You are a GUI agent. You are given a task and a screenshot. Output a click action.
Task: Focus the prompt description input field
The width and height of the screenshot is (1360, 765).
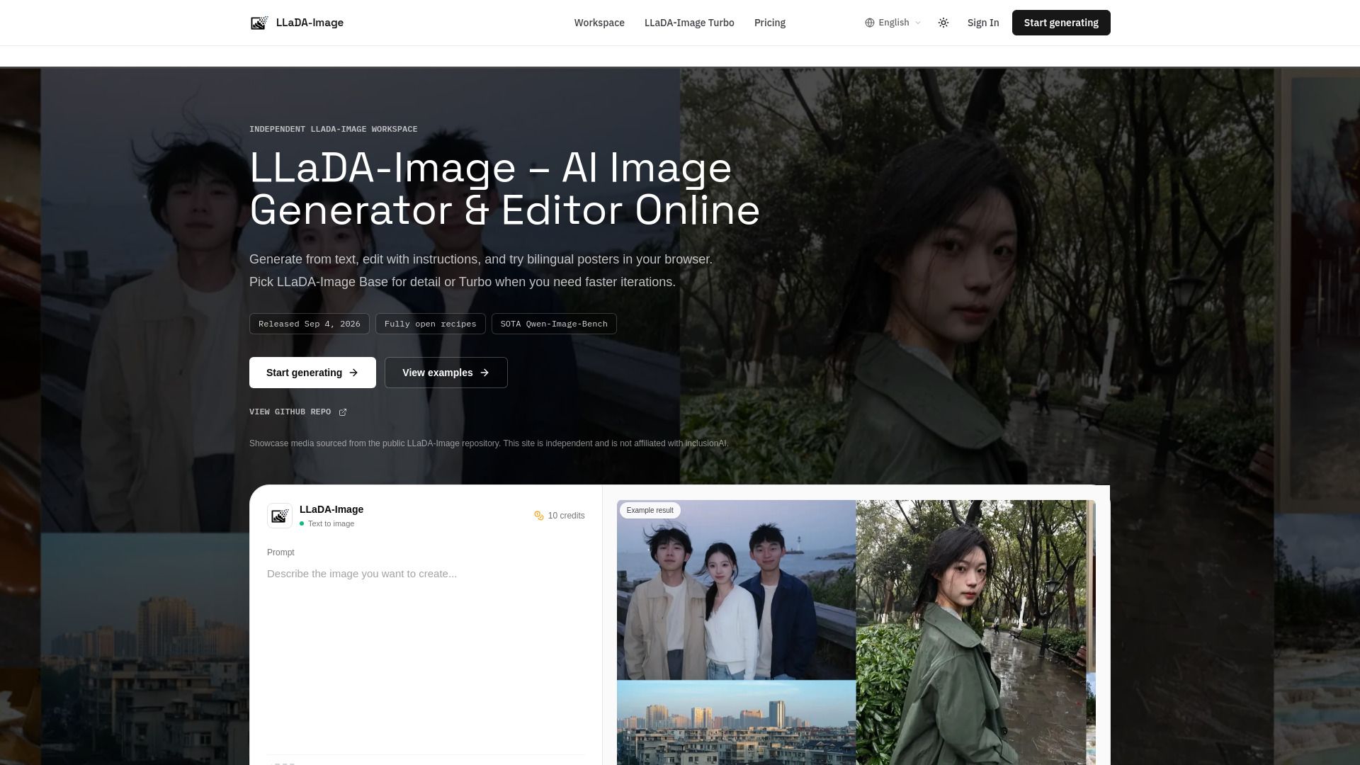pyautogui.click(x=426, y=659)
